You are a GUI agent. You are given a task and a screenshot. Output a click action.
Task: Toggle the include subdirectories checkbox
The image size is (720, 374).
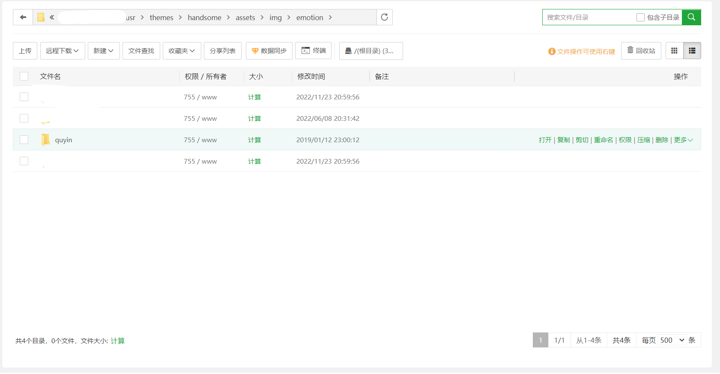click(640, 17)
